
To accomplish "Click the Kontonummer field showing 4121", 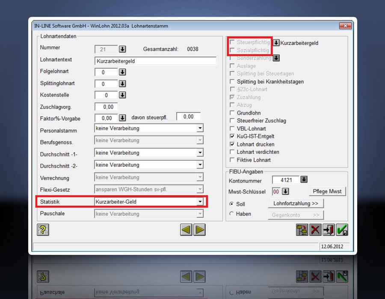I will pos(286,180).
